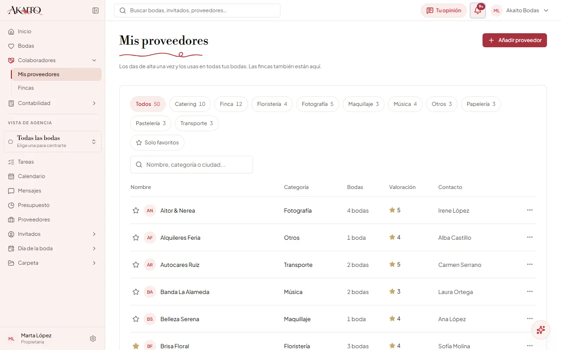Open Calendario in sidebar

coord(53,176)
